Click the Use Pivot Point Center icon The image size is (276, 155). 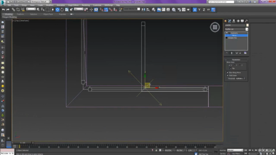tap(86, 9)
